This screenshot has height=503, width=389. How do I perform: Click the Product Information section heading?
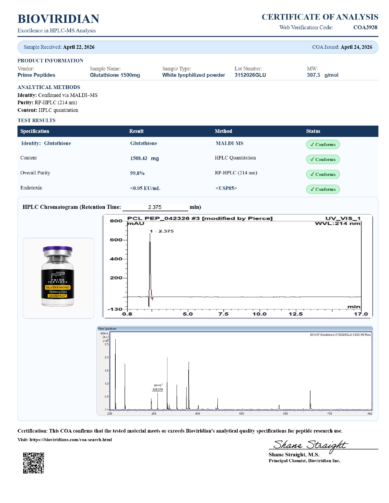pos(50,61)
